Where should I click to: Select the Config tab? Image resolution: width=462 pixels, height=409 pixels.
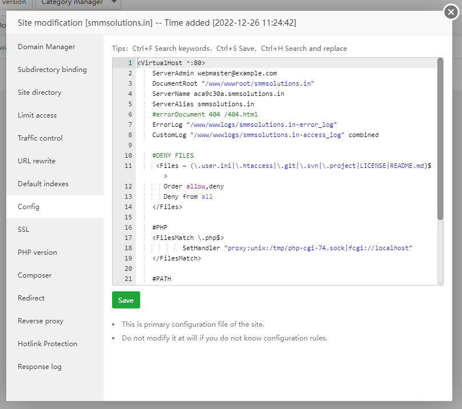click(29, 207)
